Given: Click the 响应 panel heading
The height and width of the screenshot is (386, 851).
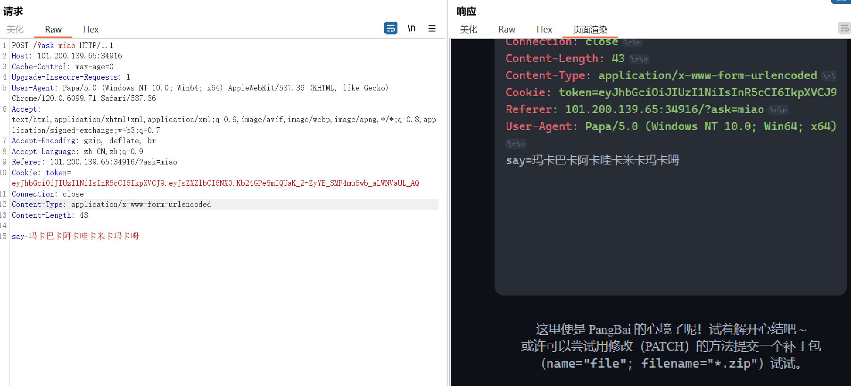Looking at the screenshot, I should (x=466, y=11).
